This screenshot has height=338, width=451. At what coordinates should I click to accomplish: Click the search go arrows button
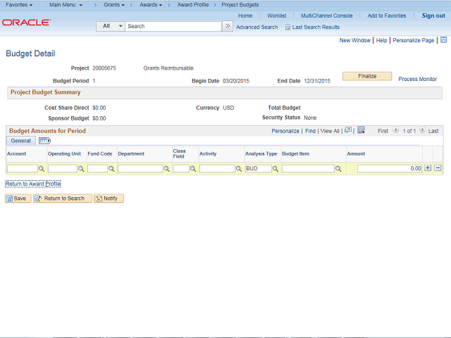[x=228, y=26]
